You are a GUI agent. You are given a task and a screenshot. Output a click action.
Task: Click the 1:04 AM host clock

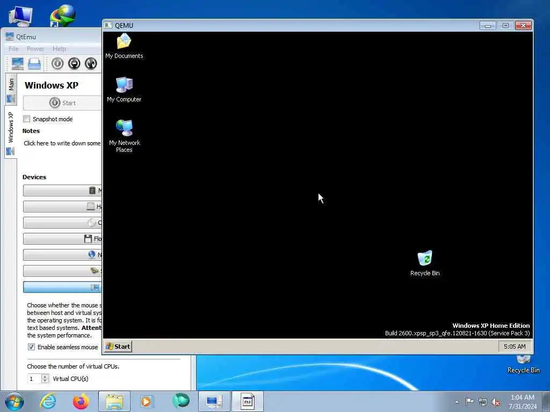523,398
